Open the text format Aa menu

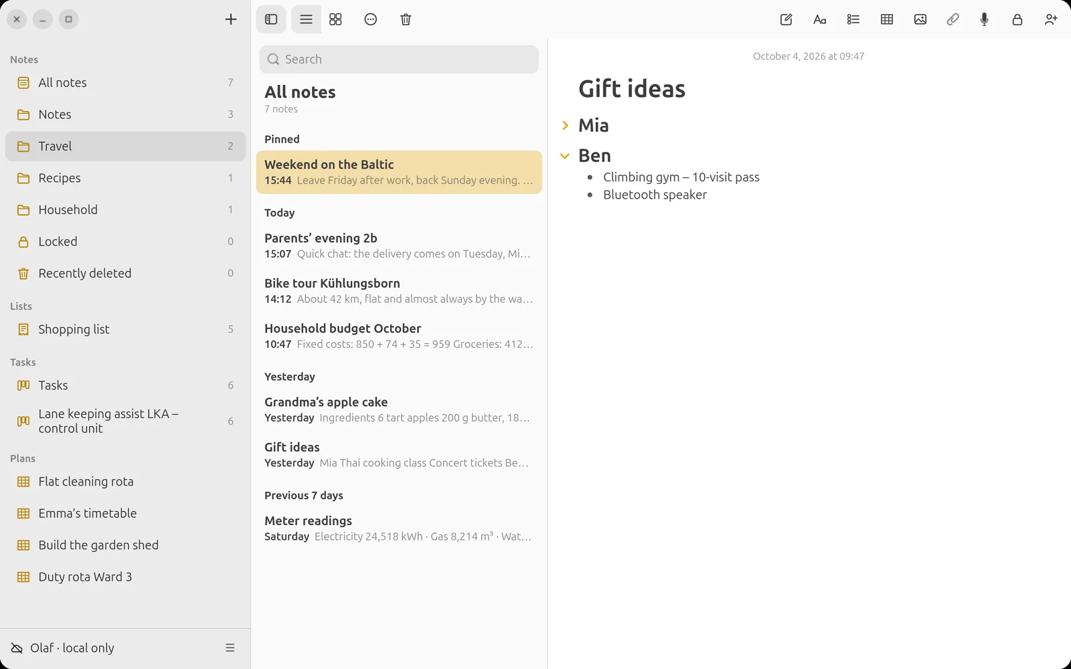[819, 19]
